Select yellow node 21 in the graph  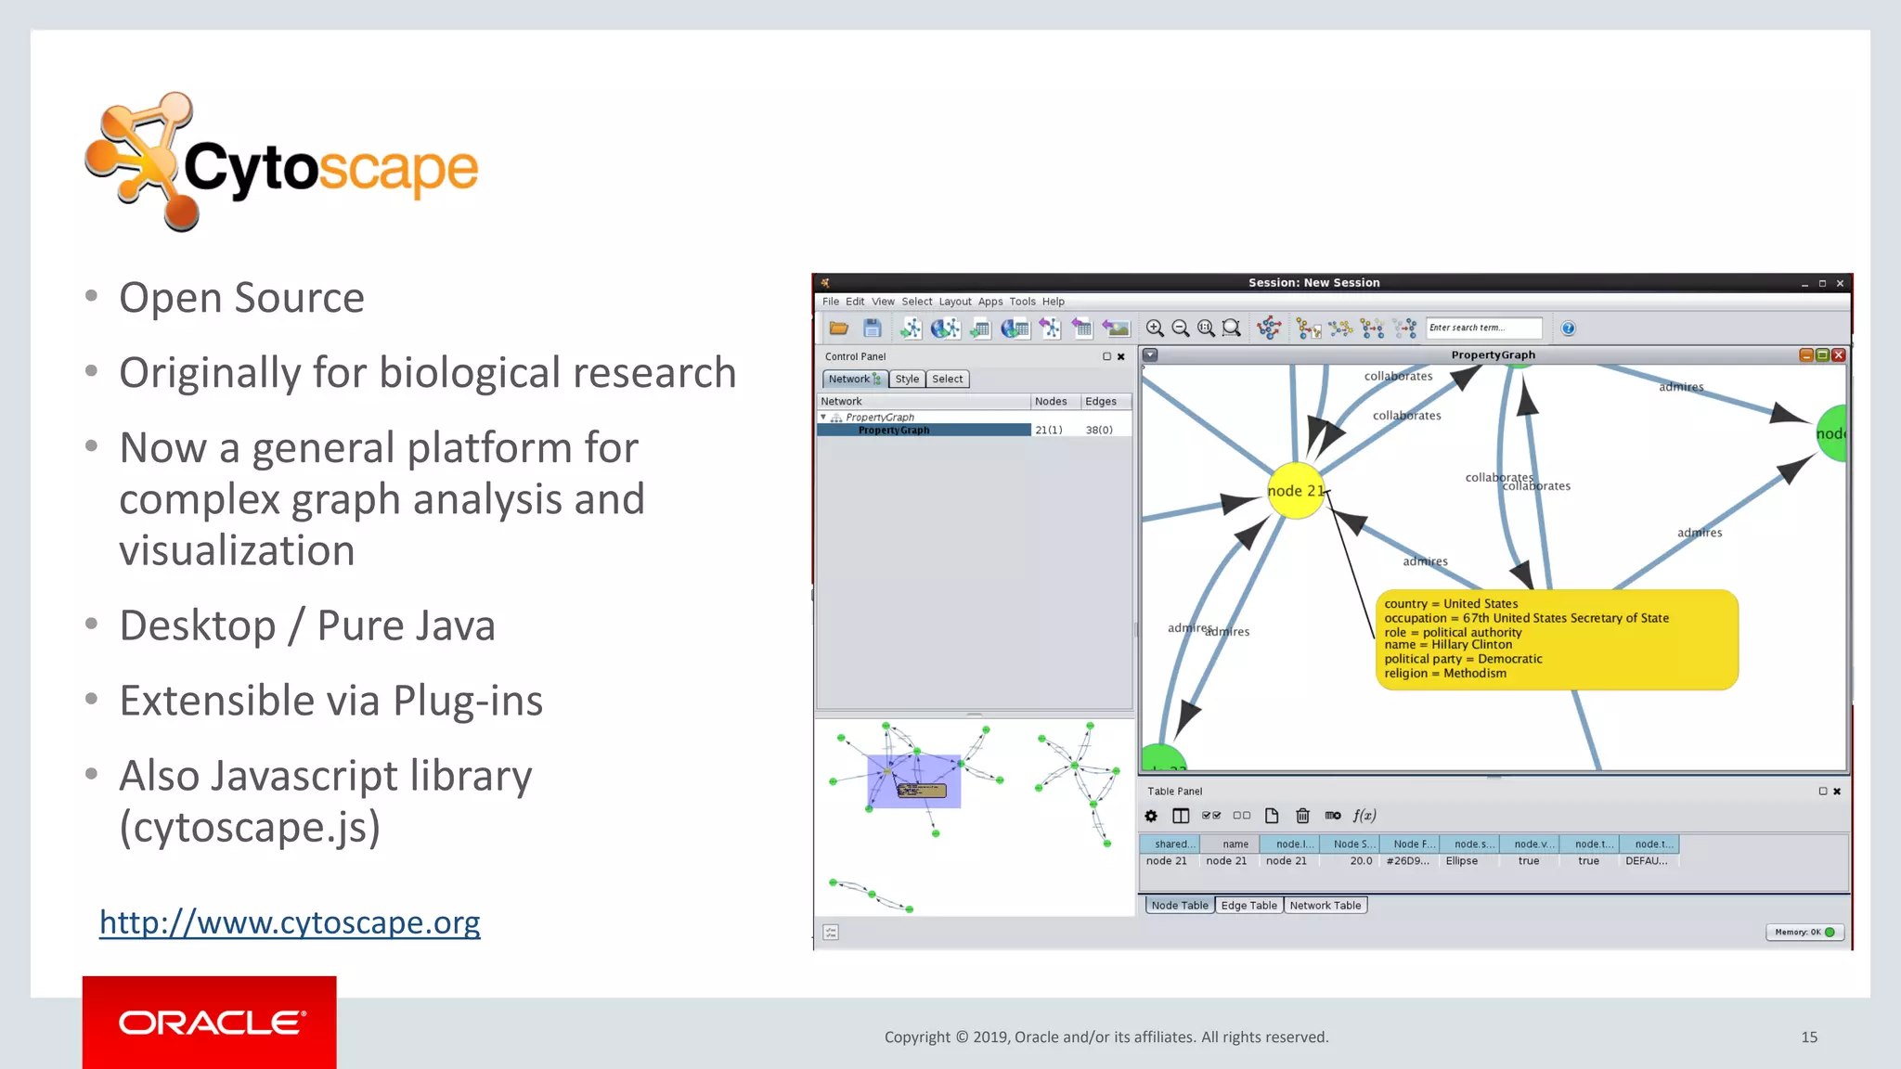[1295, 491]
